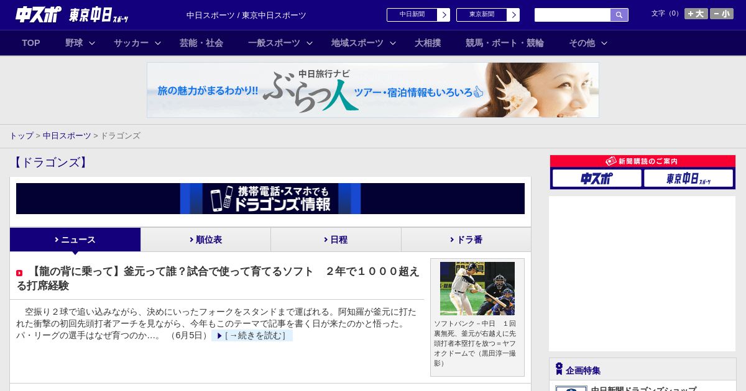Click the search magnifier button
The width and height of the screenshot is (746, 391).
click(619, 15)
